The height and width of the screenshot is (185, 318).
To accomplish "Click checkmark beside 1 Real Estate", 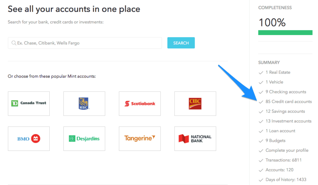I will tap(261, 73).
